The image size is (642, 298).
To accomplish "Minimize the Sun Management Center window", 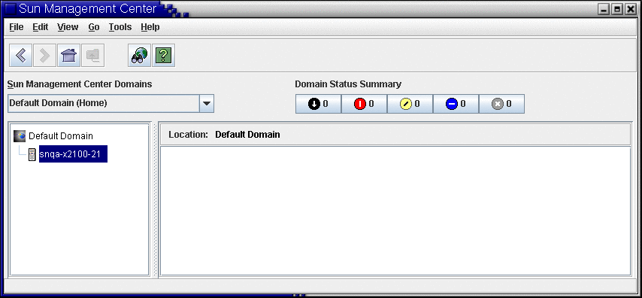I will 604,9.
